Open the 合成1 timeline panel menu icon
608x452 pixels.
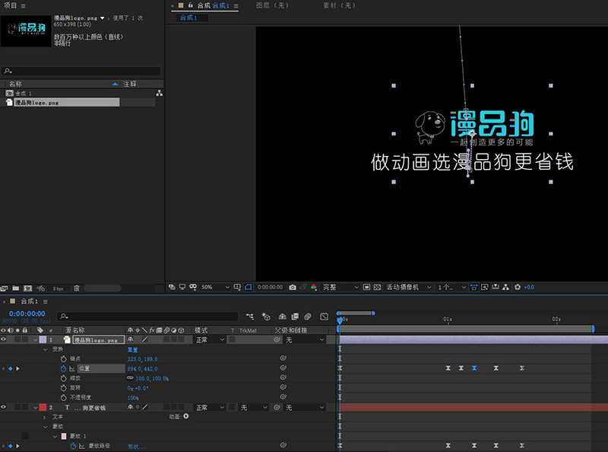coord(46,302)
